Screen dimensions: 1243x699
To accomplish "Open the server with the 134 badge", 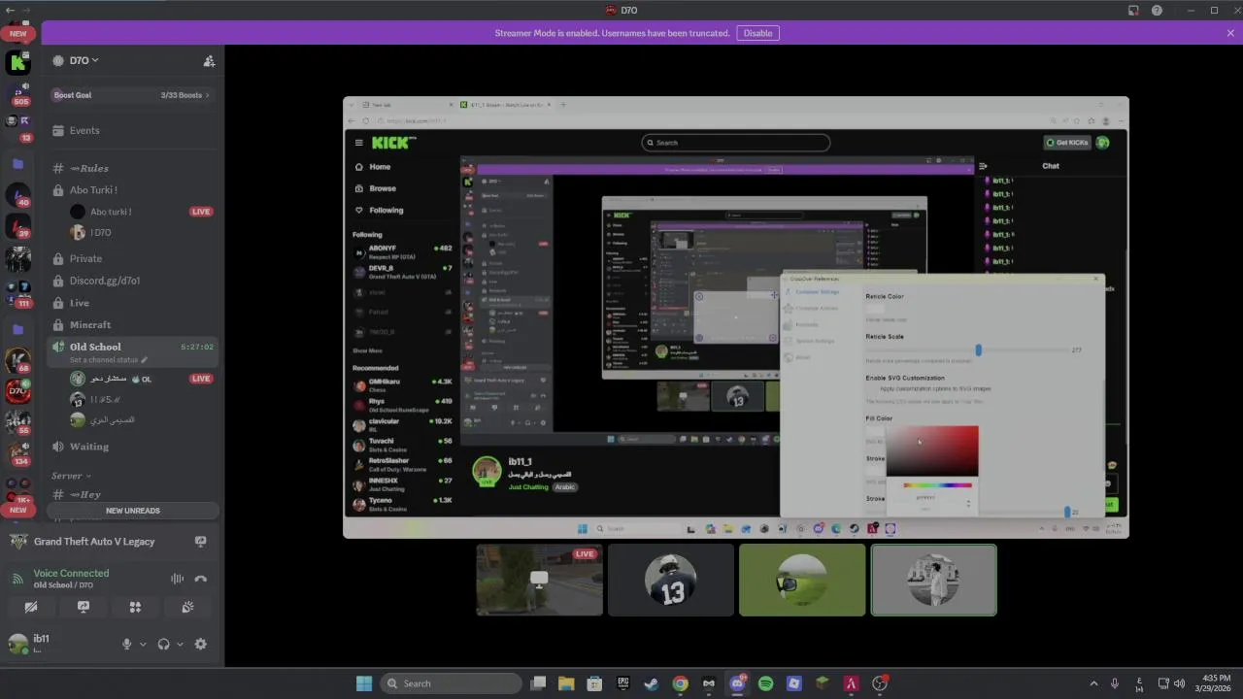I will point(17,453).
